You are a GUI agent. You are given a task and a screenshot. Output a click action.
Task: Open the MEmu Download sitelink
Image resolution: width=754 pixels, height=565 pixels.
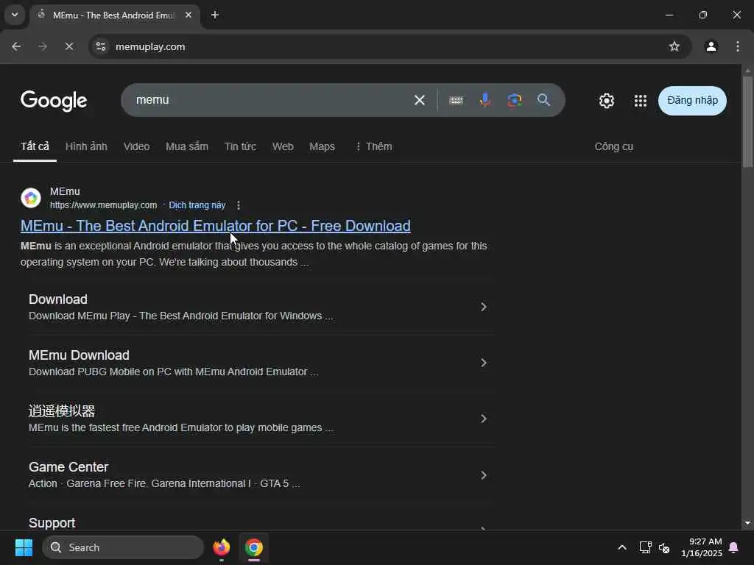pyautogui.click(x=79, y=355)
